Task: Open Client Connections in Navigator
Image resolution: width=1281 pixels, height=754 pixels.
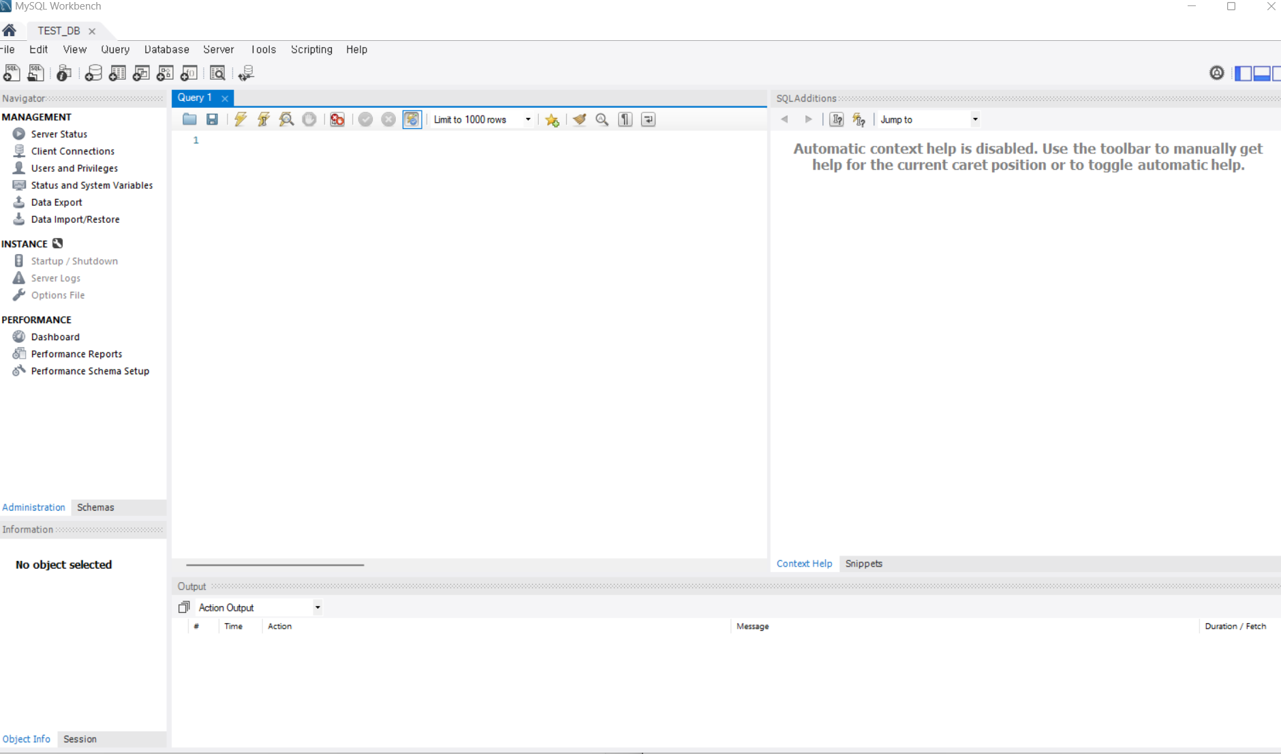Action: (72, 151)
